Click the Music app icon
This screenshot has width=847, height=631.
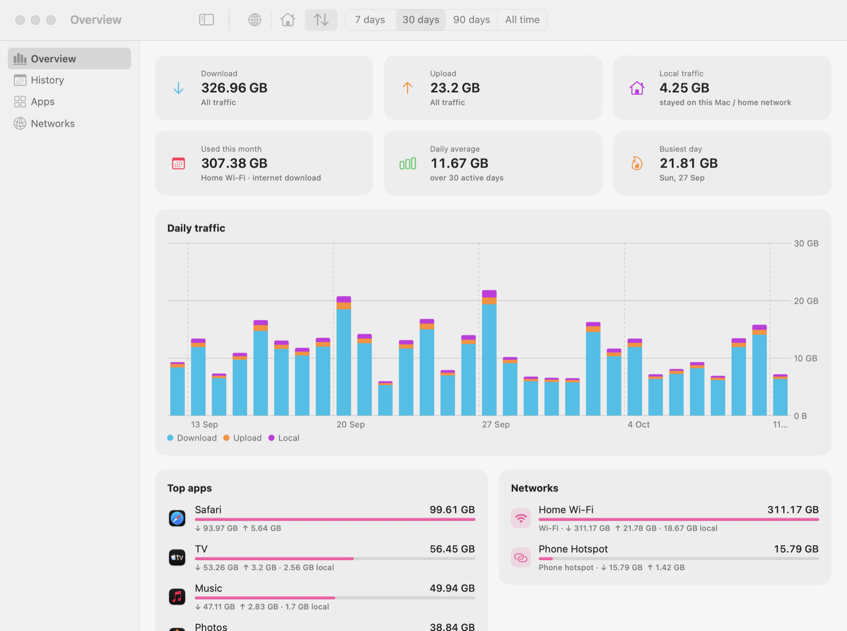177,597
